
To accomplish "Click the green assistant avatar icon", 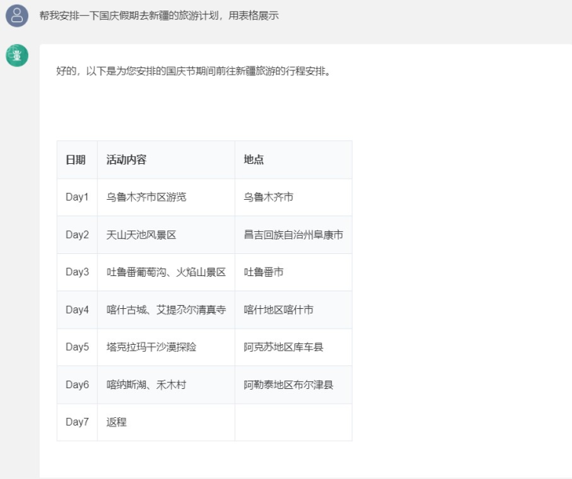I will [x=17, y=56].
